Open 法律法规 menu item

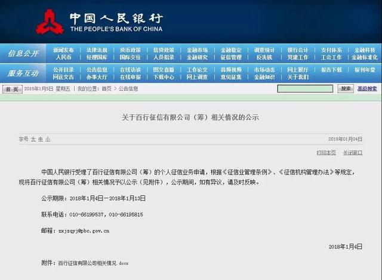[x=97, y=50]
